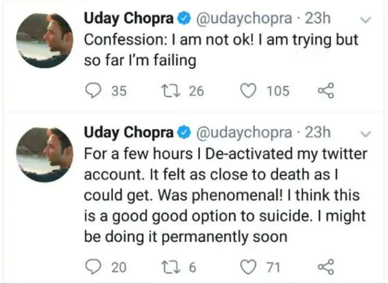Click the verified badge on second tweet
This screenshot has width=388, height=284.
pos(184,133)
